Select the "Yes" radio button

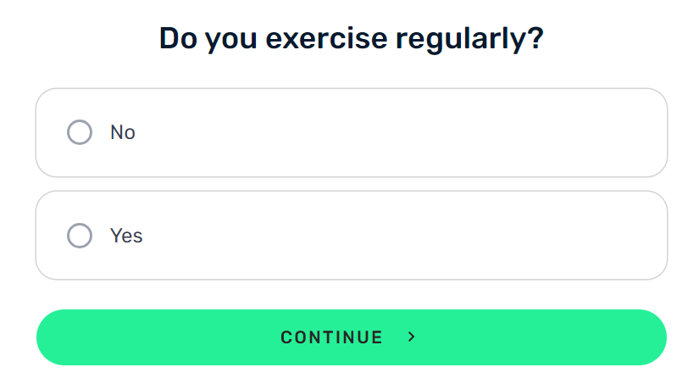(x=80, y=236)
